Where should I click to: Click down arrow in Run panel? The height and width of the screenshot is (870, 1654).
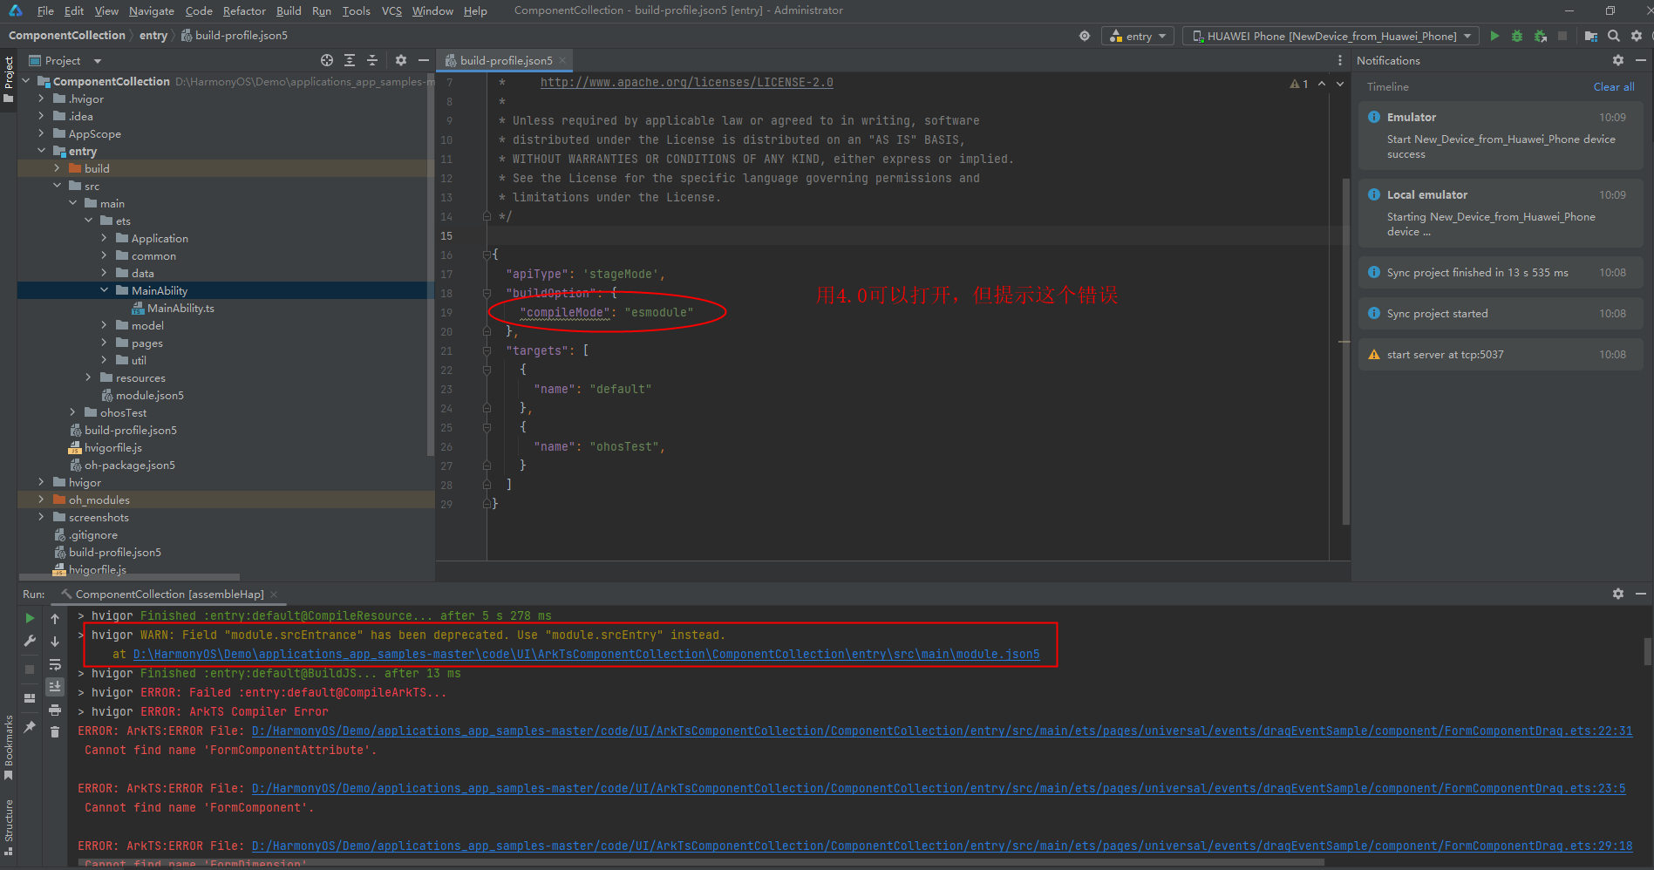pyautogui.click(x=55, y=641)
